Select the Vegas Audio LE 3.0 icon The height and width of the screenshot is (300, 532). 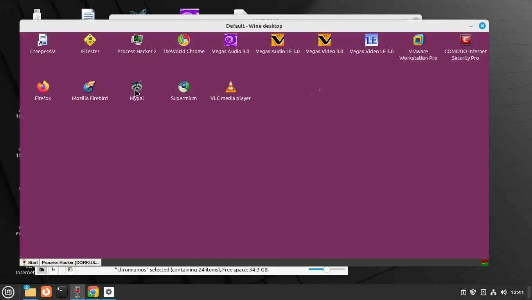[x=278, y=40]
